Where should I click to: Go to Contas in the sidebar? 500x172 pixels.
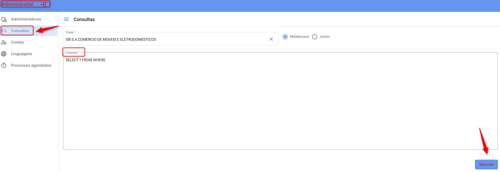(x=17, y=42)
